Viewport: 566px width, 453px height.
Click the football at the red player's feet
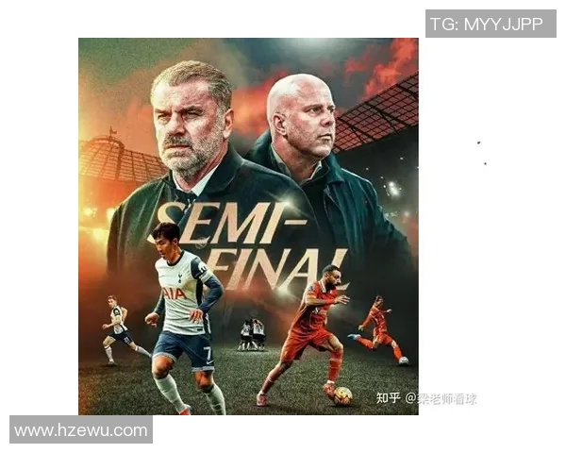click(x=342, y=395)
